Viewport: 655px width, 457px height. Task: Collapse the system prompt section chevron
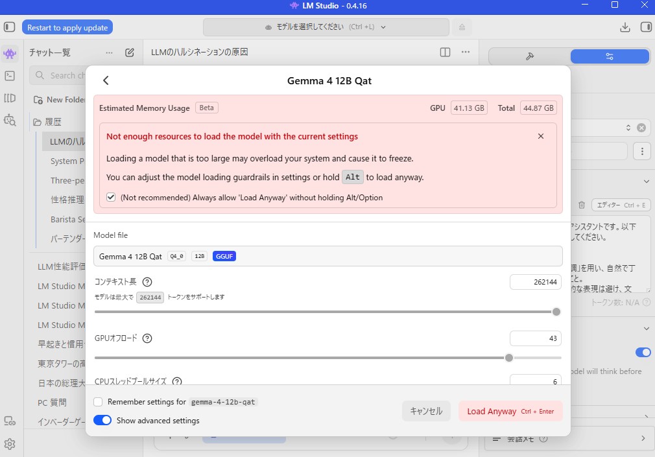646,182
